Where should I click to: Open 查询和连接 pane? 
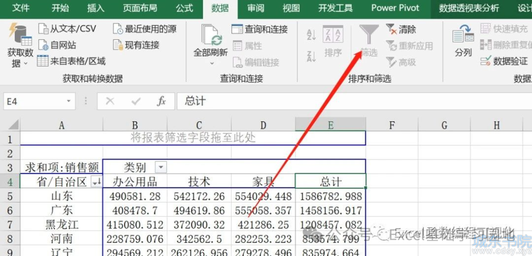point(260,29)
